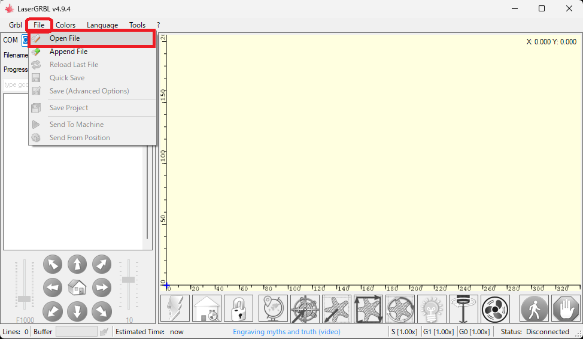Click the jog speed slider above F1000

click(x=25, y=285)
